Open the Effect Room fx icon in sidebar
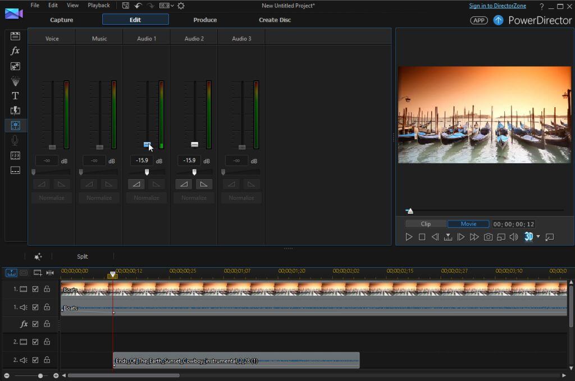Screen dimensions: 575x381 click(15, 51)
